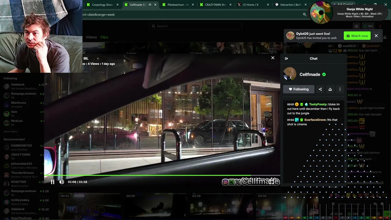Click the Instagram icon in Cellfmade watermark
The image size is (391, 220).
pyautogui.click(x=225, y=182)
